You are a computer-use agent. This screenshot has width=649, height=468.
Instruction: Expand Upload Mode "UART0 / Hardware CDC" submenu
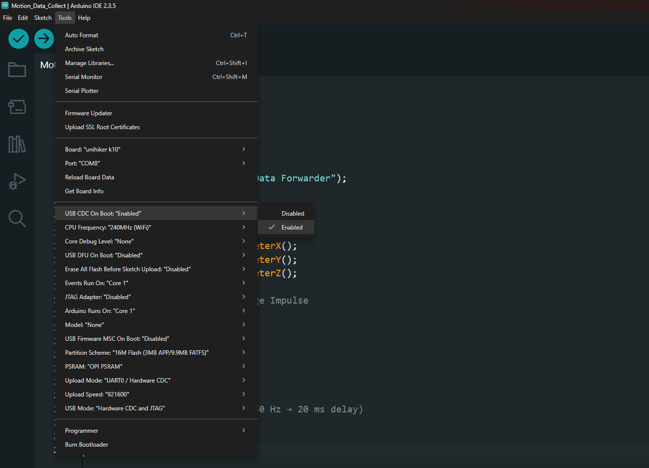pos(156,381)
